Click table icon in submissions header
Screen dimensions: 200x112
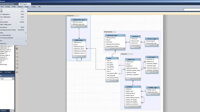click(x=126, y=59)
